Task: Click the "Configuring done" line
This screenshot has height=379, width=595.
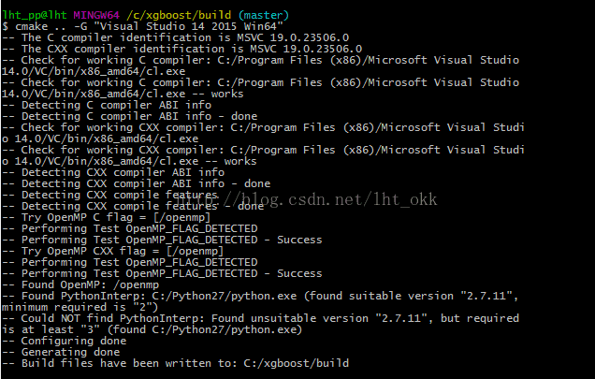Action: (65, 341)
